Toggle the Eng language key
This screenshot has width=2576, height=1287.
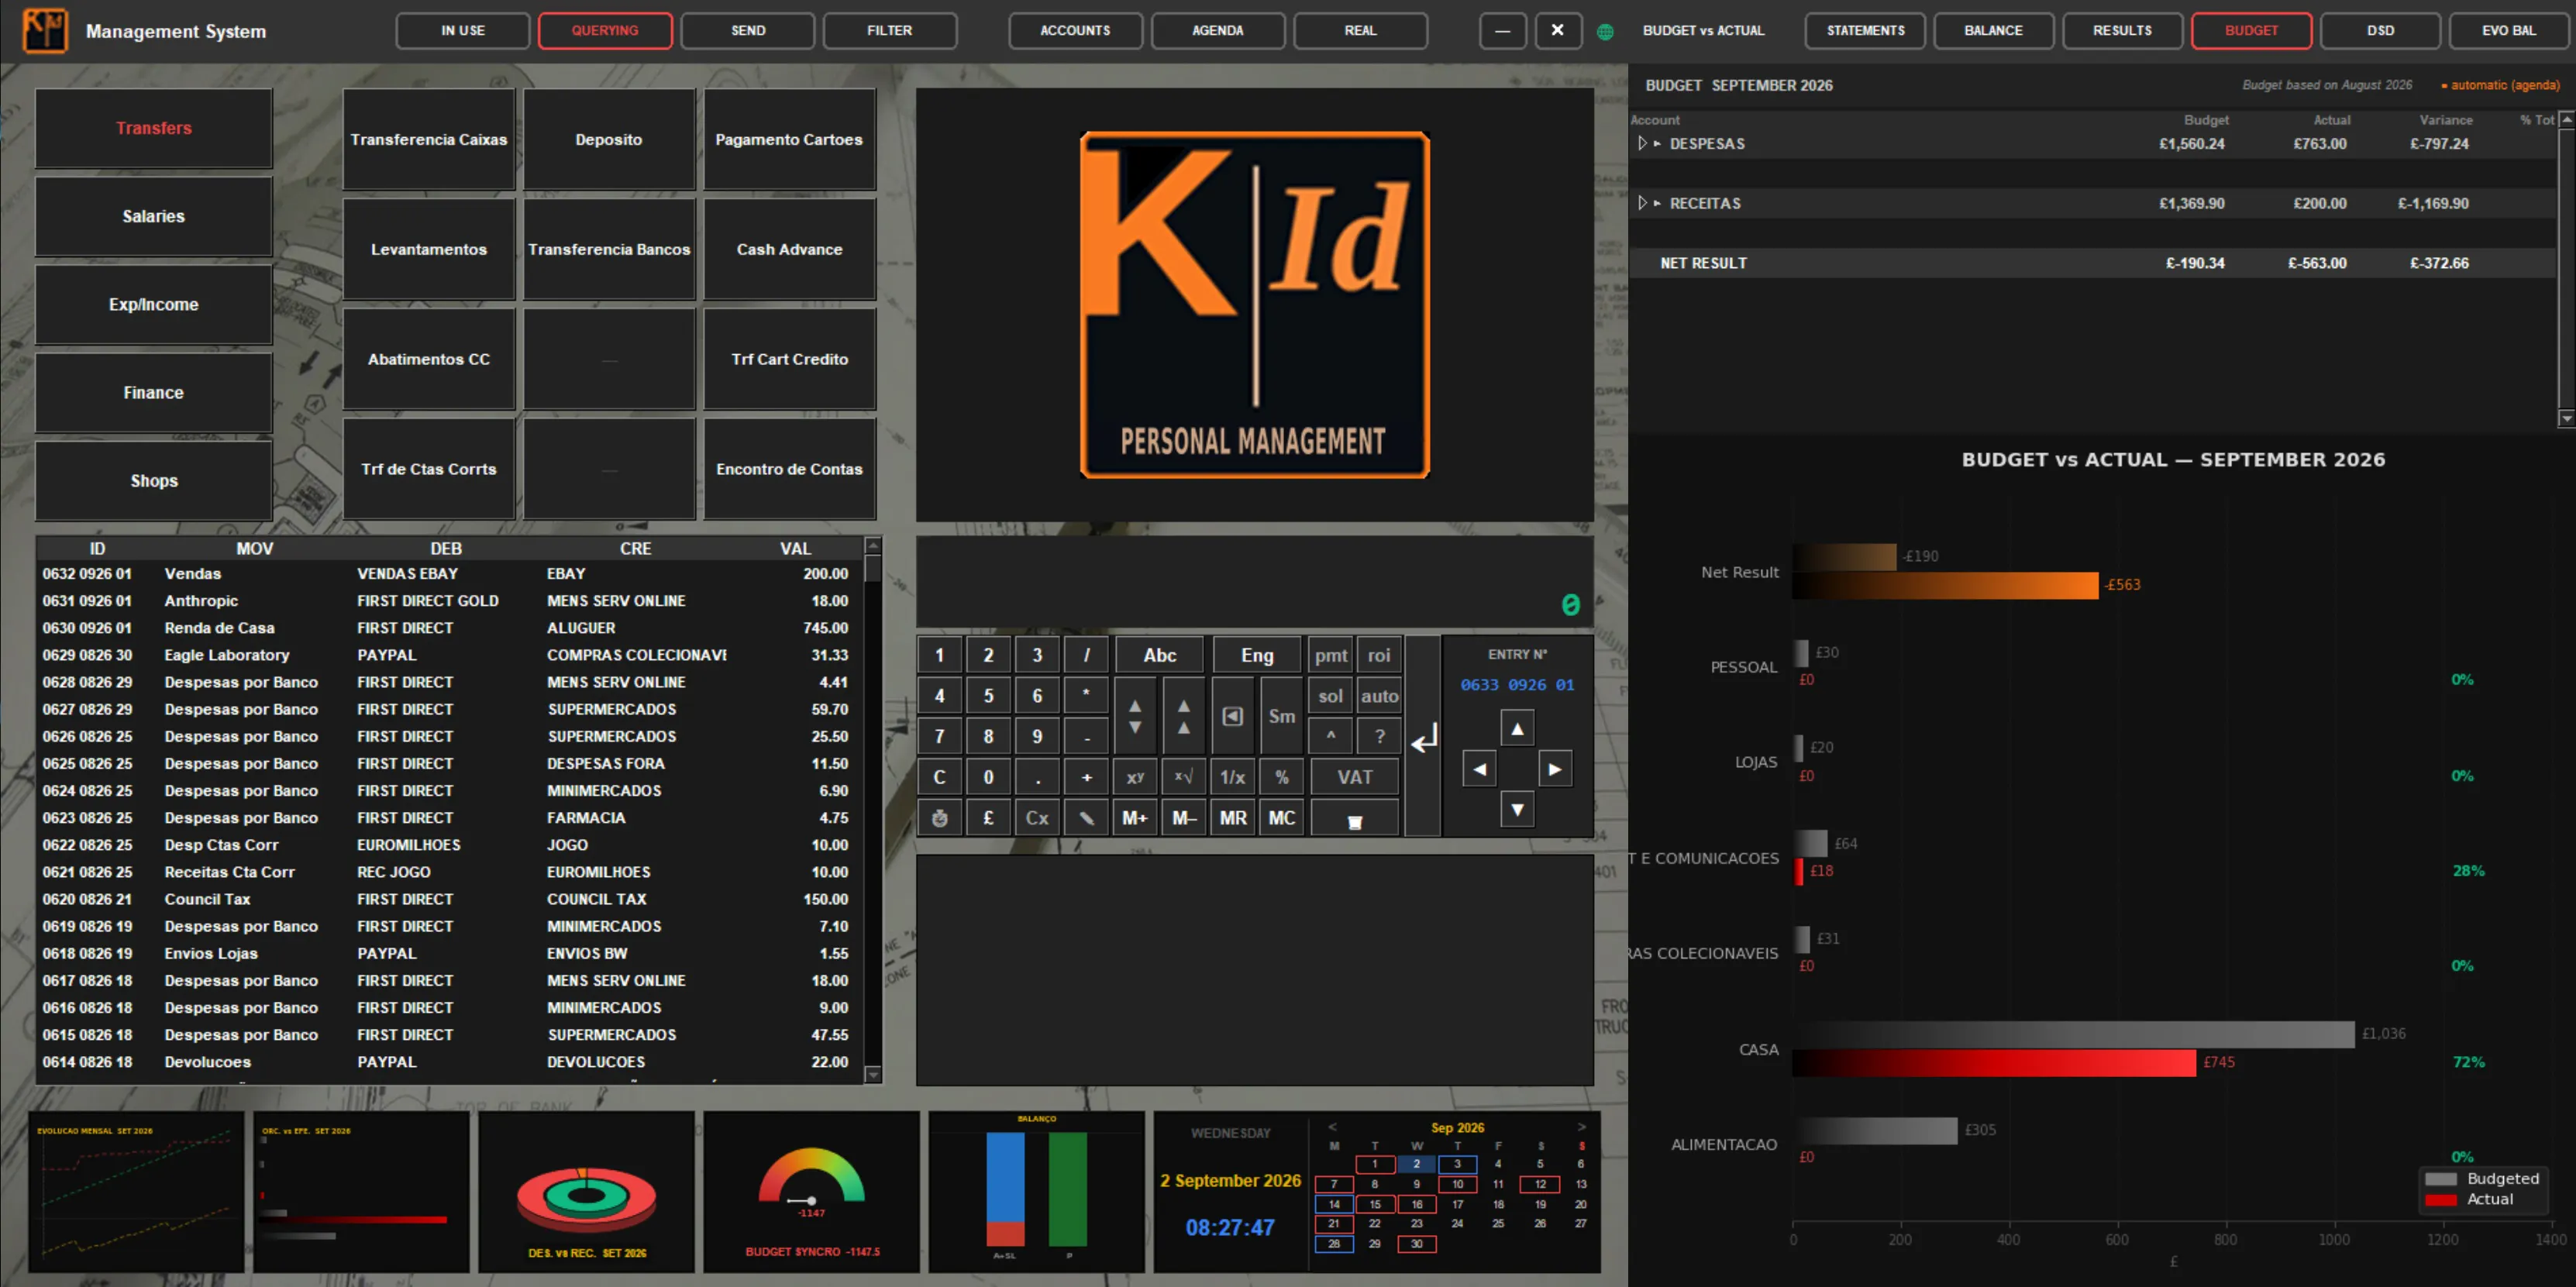click(x=1257, y=655)
